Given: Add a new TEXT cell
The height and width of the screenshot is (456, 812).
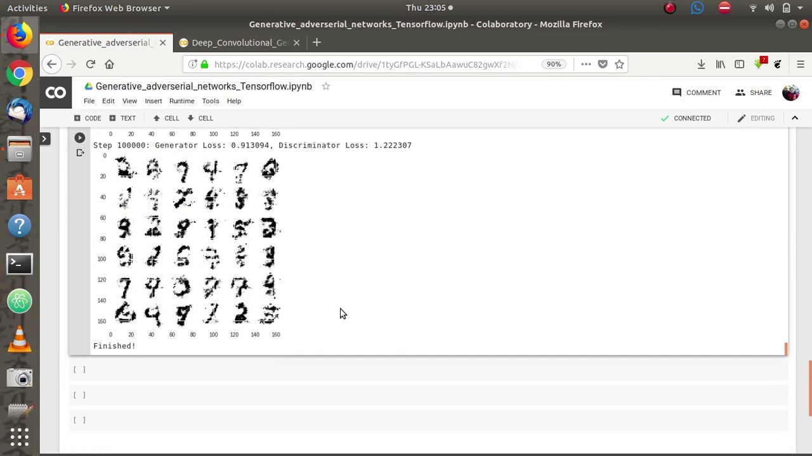Looking at the screenshot, I should point(122,118).
